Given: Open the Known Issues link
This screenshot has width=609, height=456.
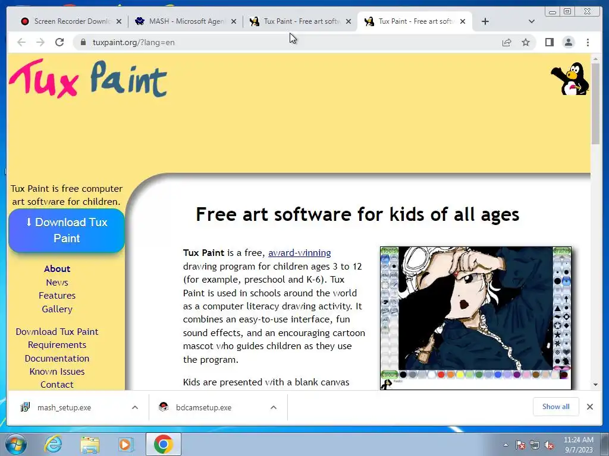Looking at the screenshot, I should pos(57,372).
